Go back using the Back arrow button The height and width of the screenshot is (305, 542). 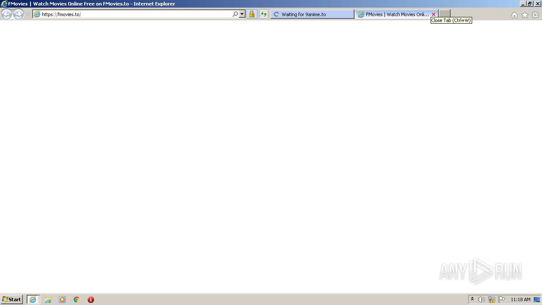coord(6,14)
